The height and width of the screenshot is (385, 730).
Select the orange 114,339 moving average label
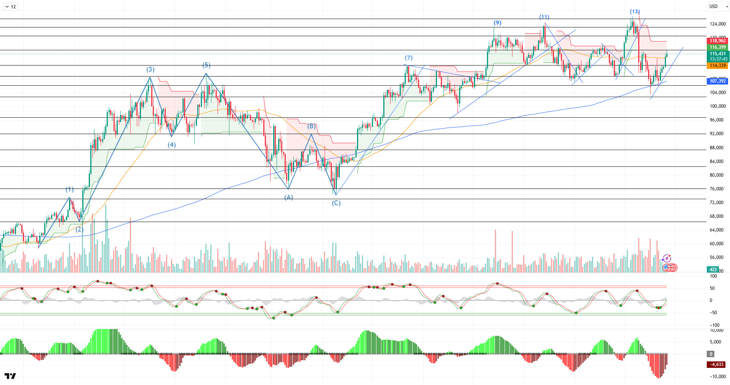click(717, 65)
